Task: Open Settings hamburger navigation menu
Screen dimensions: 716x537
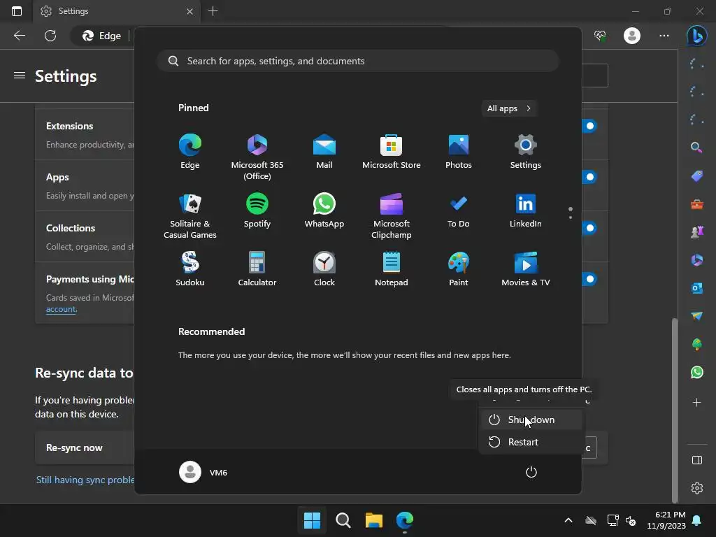Action: [x=19, y=76]
